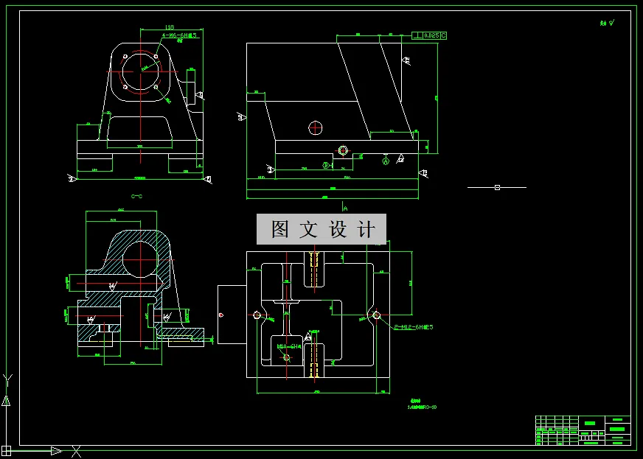Pick the red-crossed circle in the side view
Image resolution: width=643 pixels, height=459 pixels.
coord(316,128)
